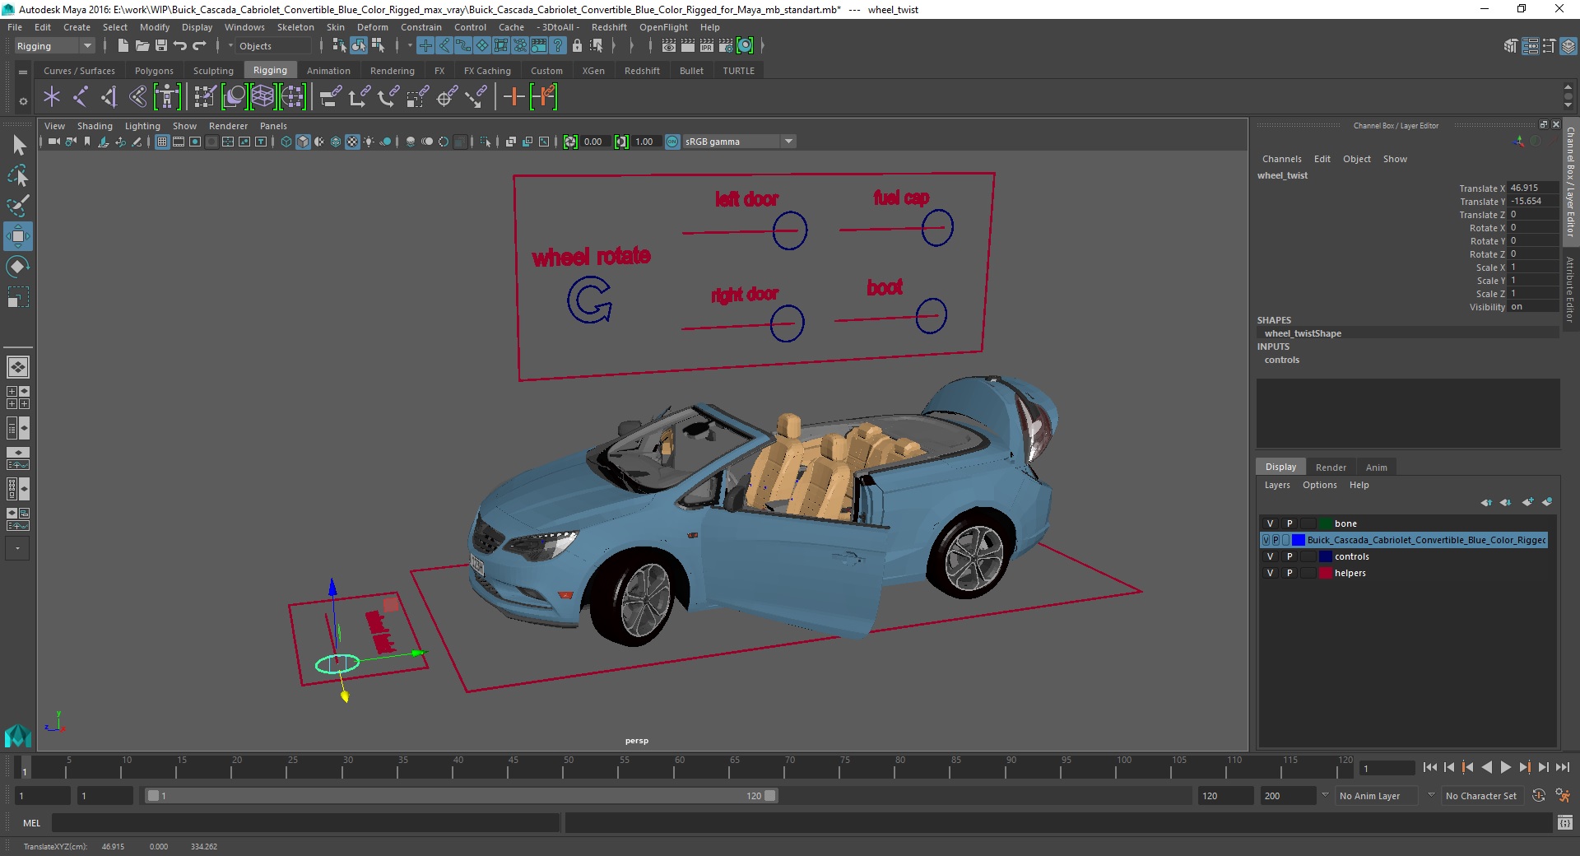Switch to the Render layer tab
Image resolution: width=1580 pixels, height=856 pixels.
pos(1331,467)
